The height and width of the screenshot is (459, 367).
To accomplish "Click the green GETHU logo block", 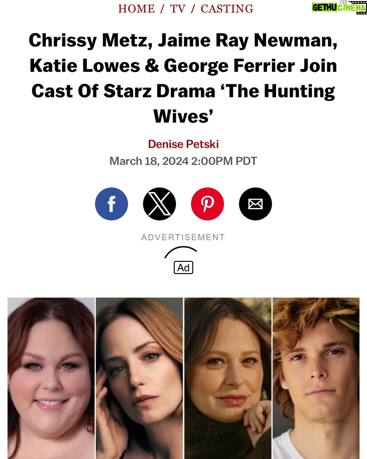I will click(x=324, y=8).
